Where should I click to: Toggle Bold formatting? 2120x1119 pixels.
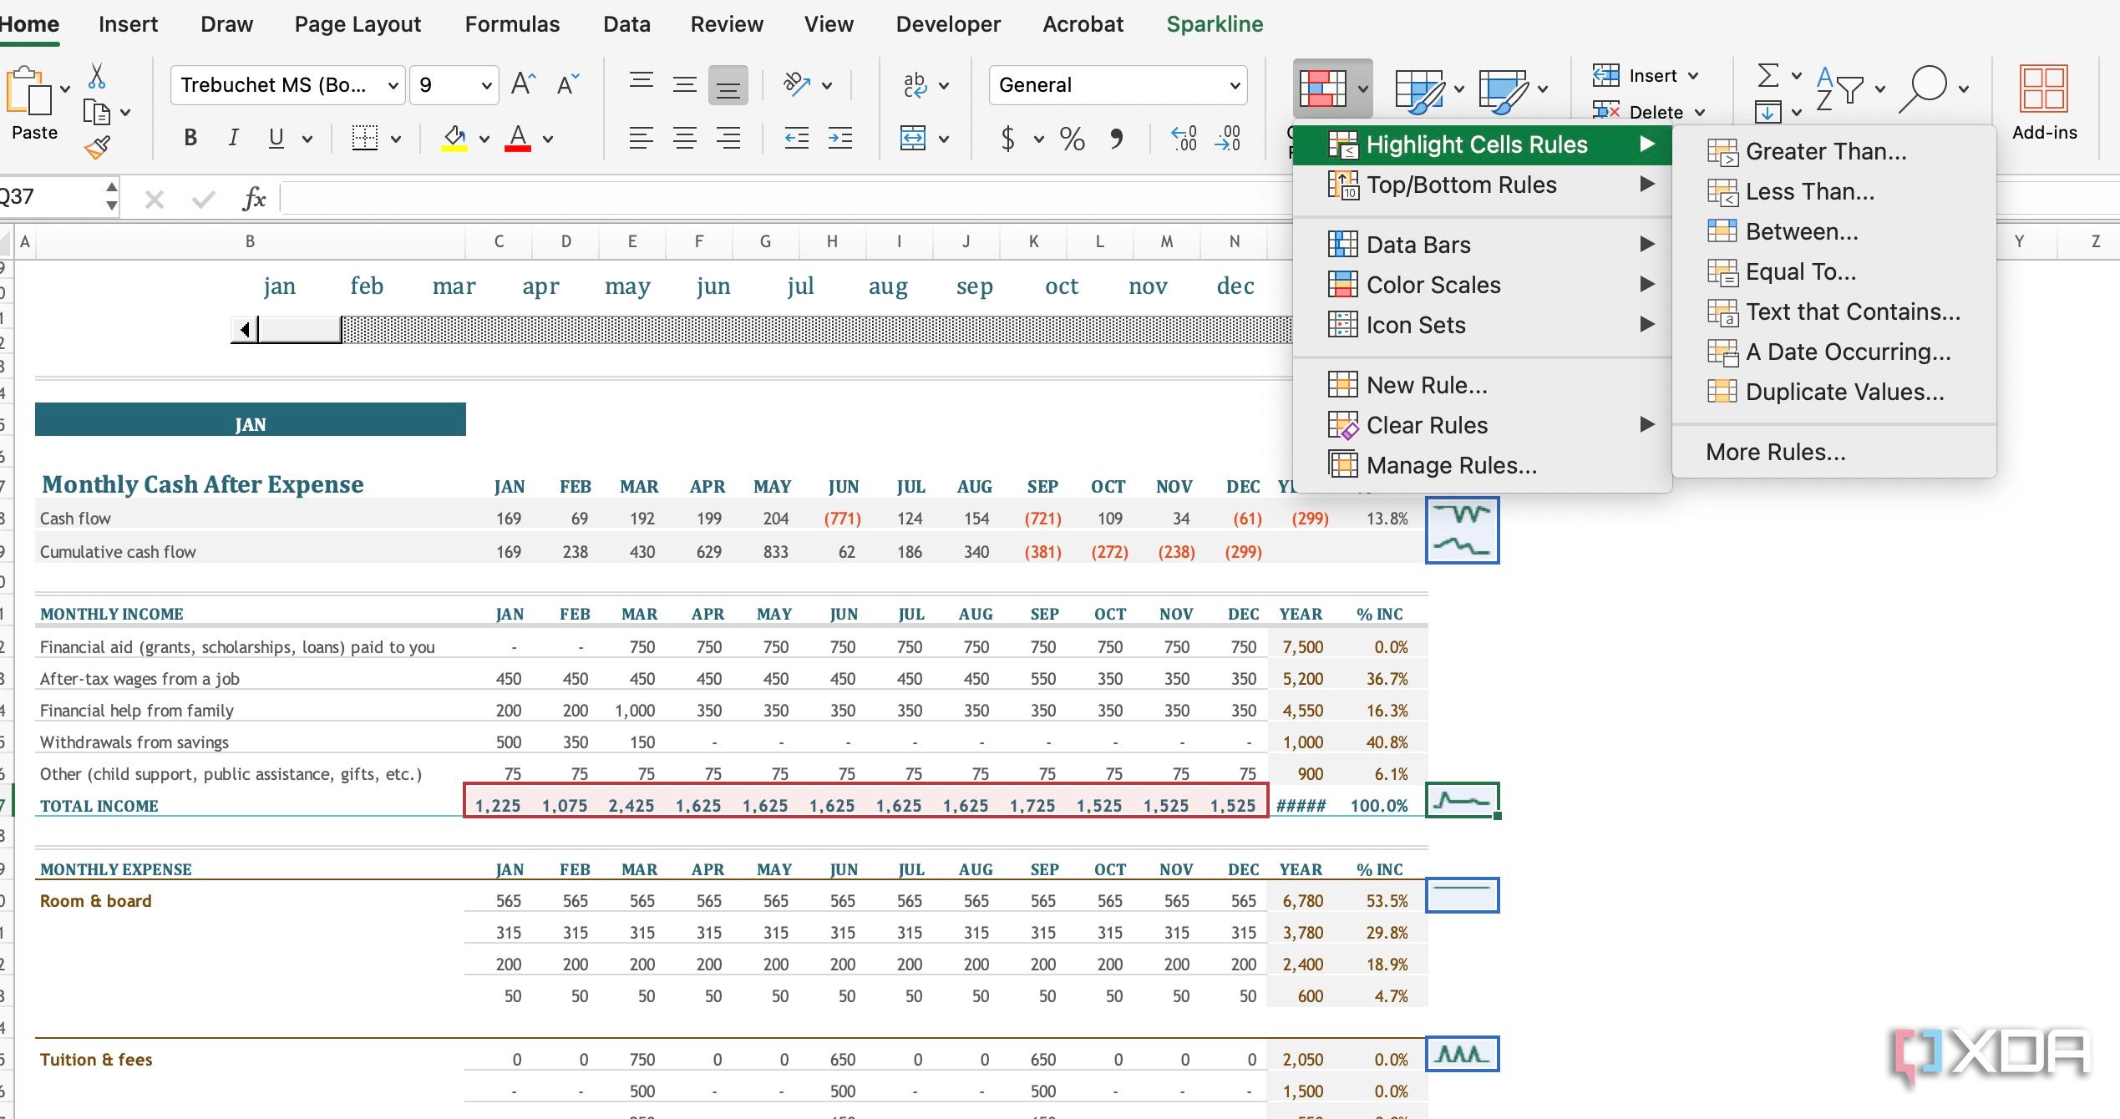click(x=190, y=138)
